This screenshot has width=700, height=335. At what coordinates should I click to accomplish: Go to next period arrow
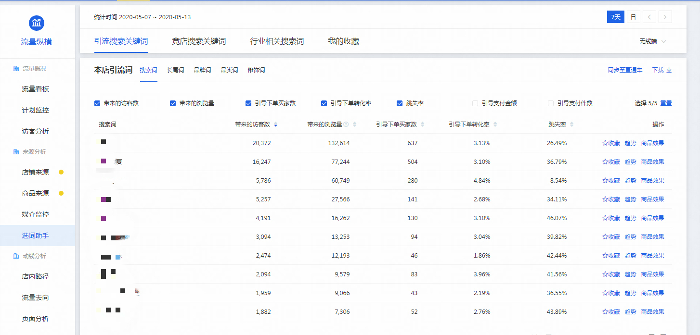(665, 17)
